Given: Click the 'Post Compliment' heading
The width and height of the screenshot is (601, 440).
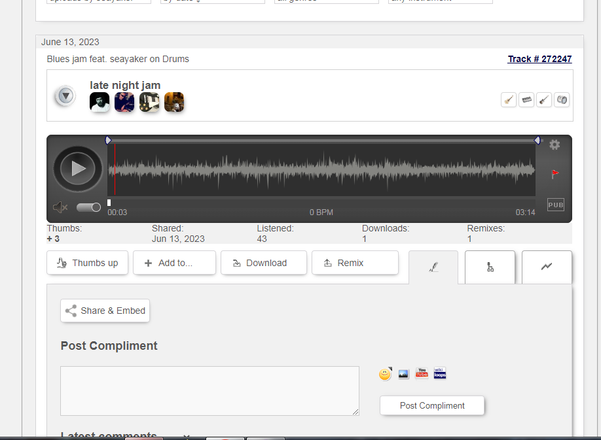Looking at the screenshot, I should coord(109,346).
